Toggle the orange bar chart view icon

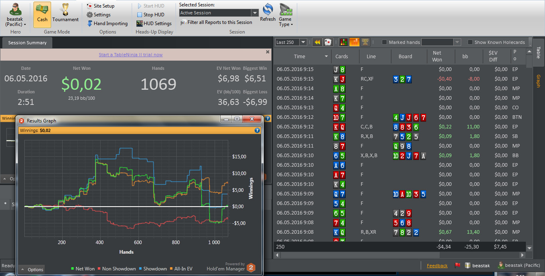[354, 42]
